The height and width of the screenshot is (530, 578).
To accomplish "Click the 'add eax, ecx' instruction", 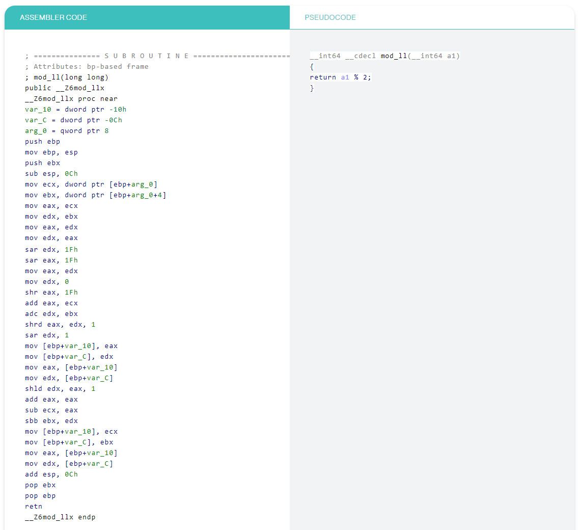I will pos(51,303).
